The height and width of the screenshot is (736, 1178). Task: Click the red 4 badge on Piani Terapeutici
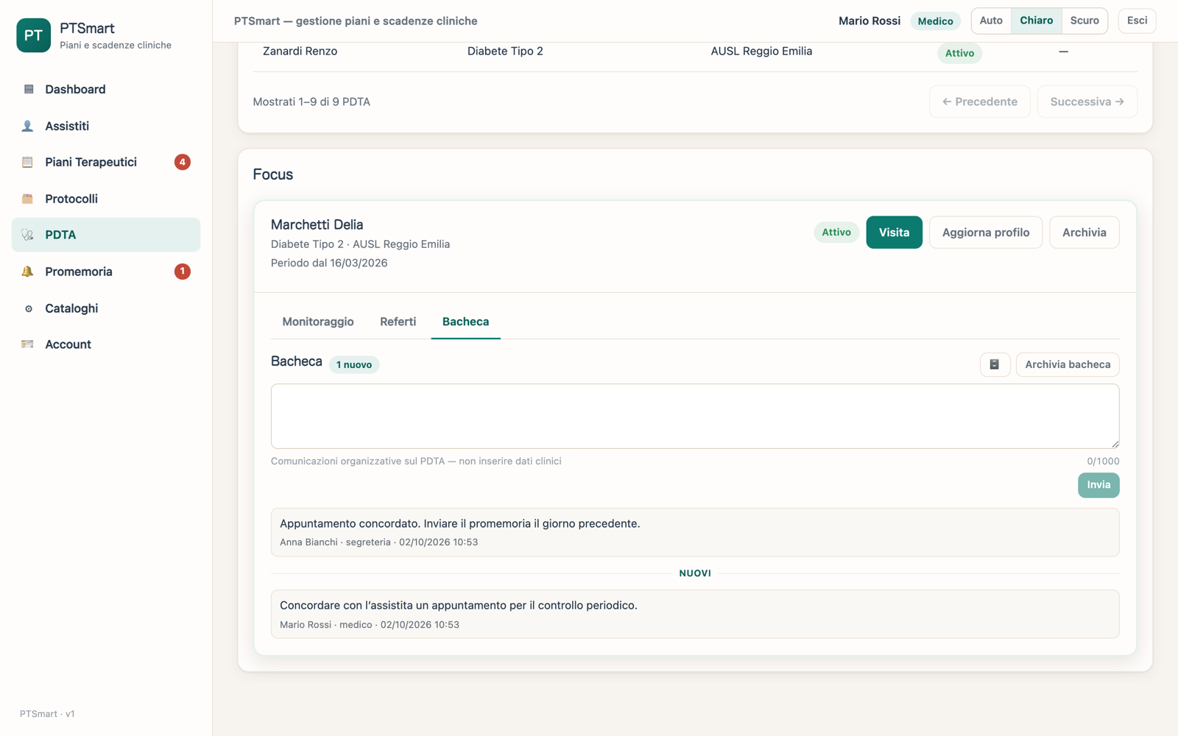point(183,162)
